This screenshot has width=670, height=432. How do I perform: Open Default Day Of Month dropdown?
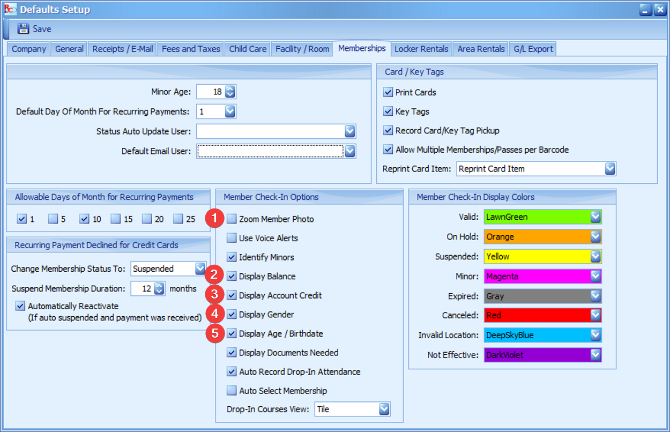230,111
